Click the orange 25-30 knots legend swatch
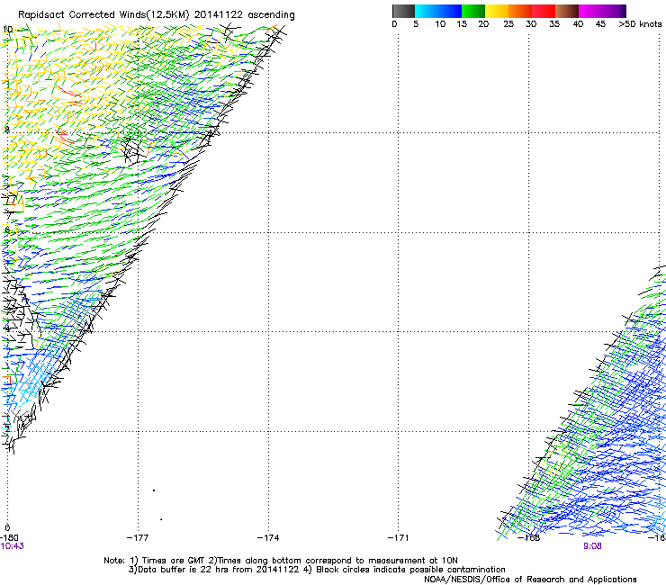The width and height of the screenshot is (666, 585). (520, 11)
